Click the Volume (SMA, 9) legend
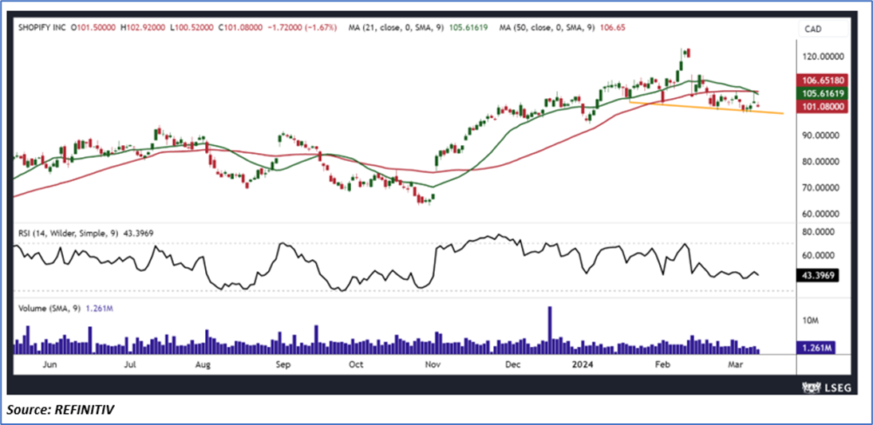 point(48,307)
